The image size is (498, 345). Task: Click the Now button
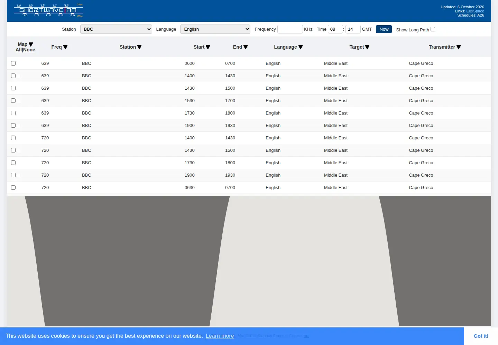coord(384,29)
